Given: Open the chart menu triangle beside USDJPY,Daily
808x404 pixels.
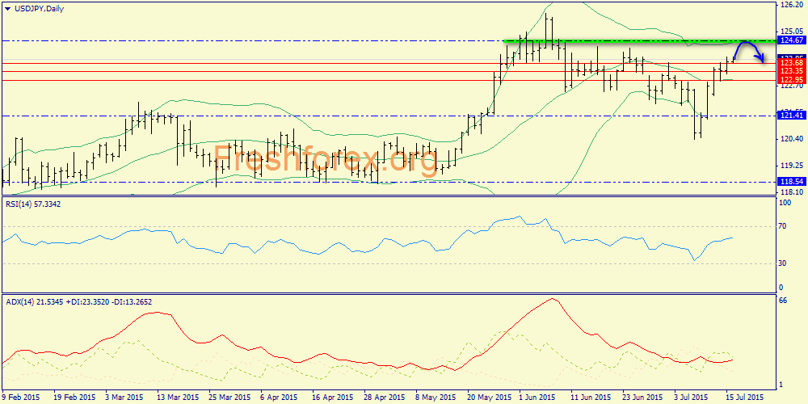Looking at the screenshot, I should click(6, 8).
